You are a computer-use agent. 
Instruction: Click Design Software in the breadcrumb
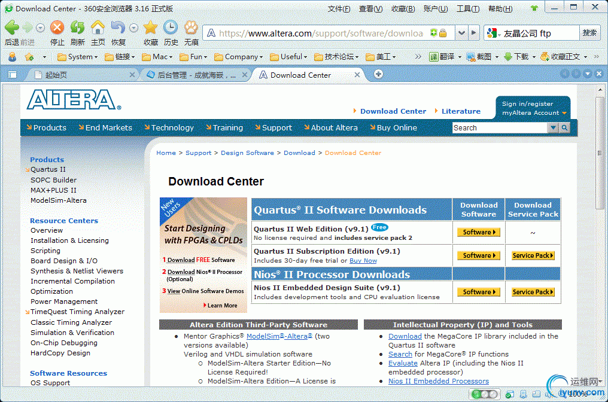point(247,153)
